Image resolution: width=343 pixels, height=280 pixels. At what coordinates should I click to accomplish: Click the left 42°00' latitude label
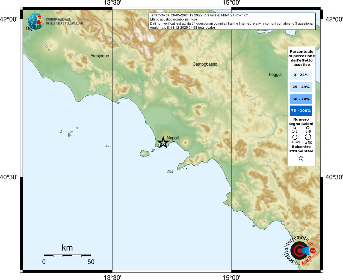point(9,19)
